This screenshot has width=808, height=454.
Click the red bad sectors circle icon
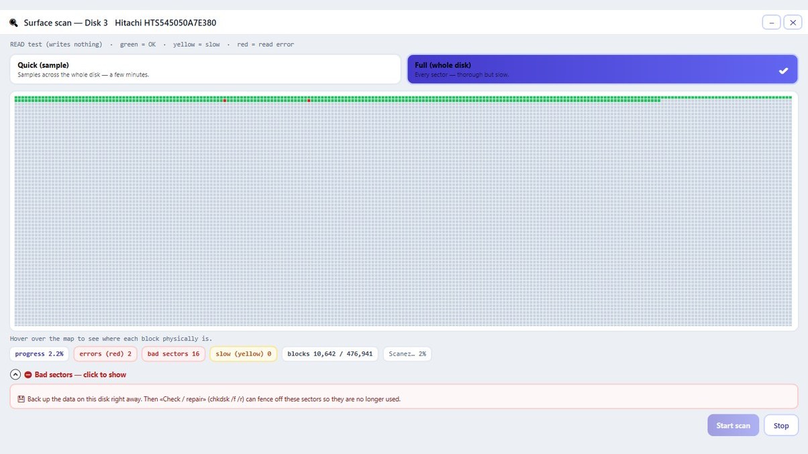tap(28, 375)
